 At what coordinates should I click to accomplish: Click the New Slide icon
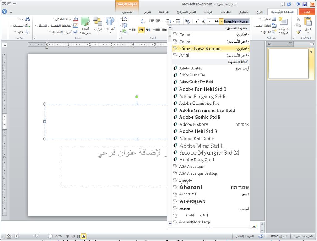tap(284, 22)
